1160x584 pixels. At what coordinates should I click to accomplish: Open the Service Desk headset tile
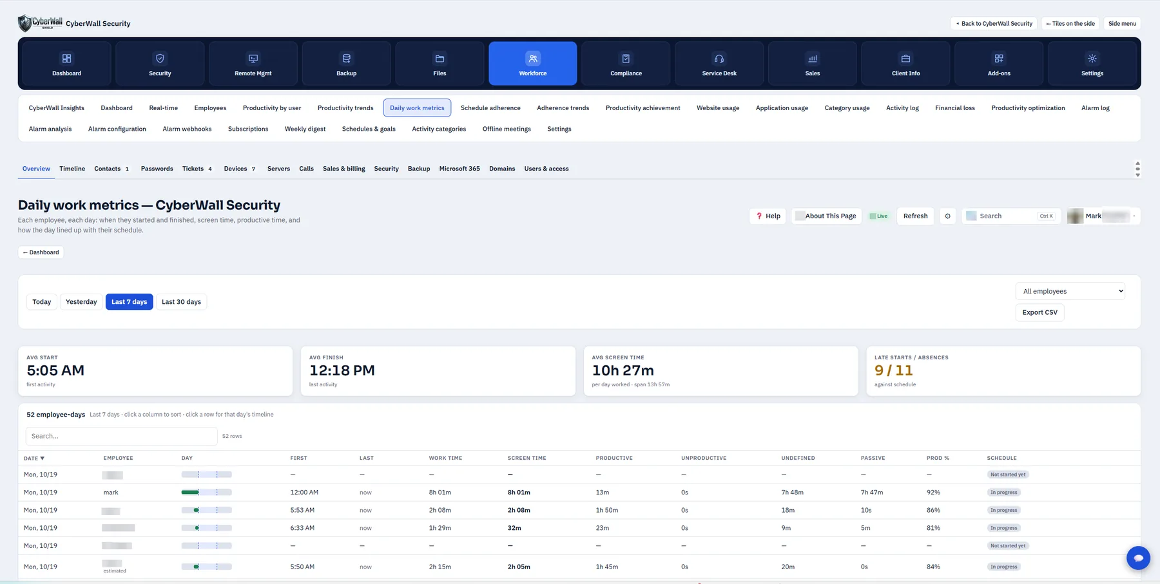[719, 63]
